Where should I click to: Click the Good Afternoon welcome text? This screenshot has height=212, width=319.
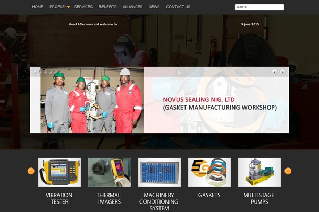click(93, 24)
